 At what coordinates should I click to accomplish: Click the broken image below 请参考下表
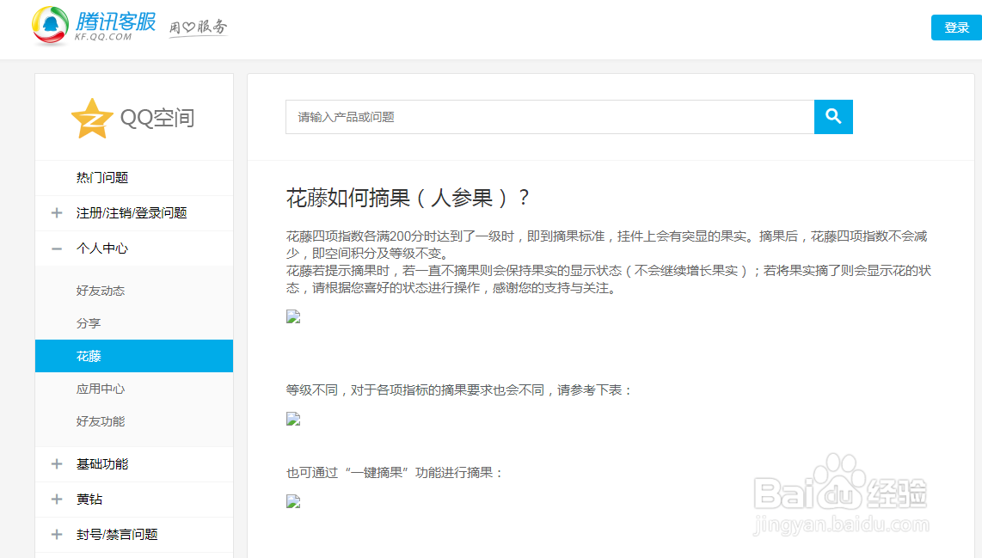coord(293,419)
